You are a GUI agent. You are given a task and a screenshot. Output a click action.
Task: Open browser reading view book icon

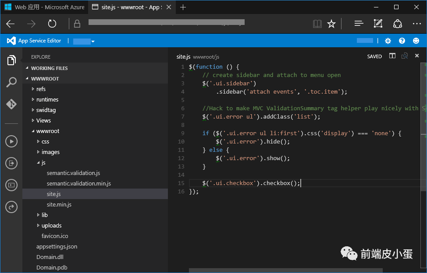(x=317, y=24)
